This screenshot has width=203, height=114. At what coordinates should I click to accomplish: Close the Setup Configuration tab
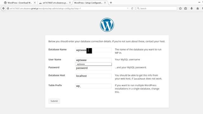[105, 3]
